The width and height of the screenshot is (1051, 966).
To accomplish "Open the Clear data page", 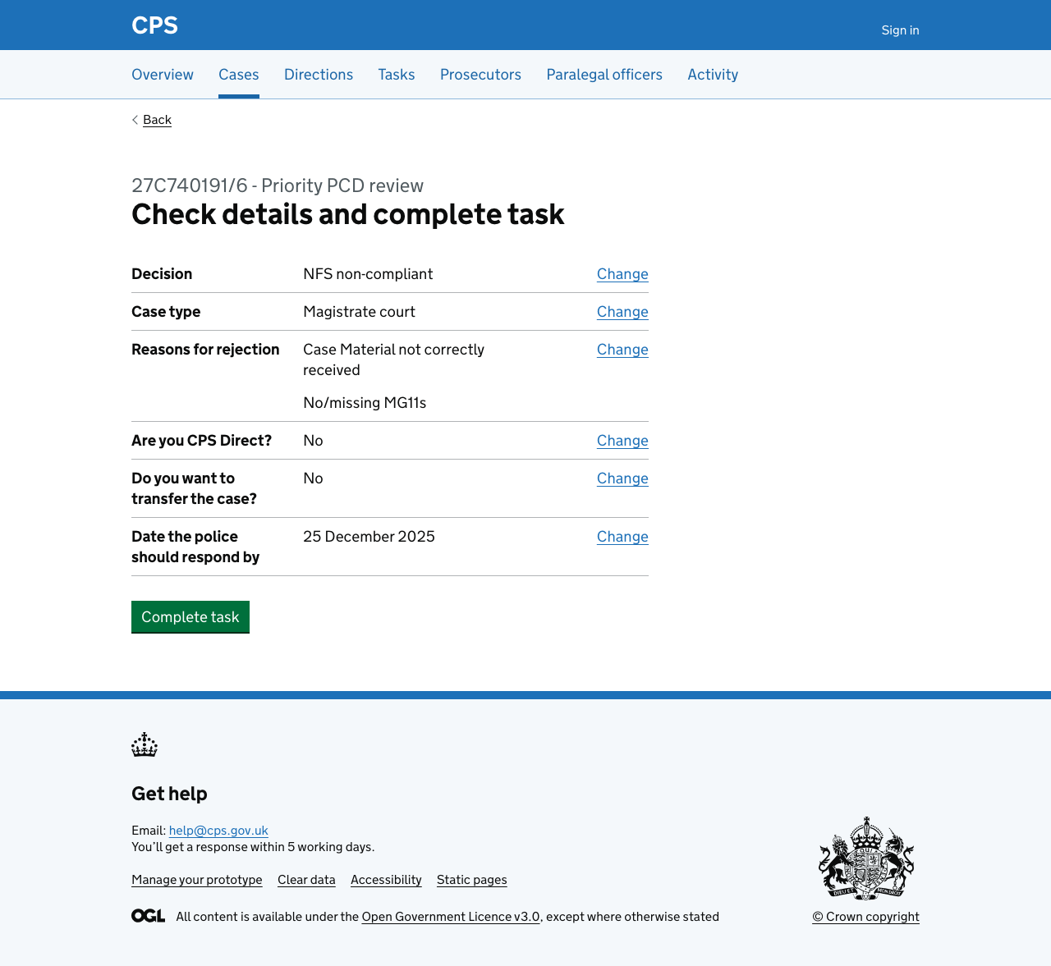I will point(306,879).
